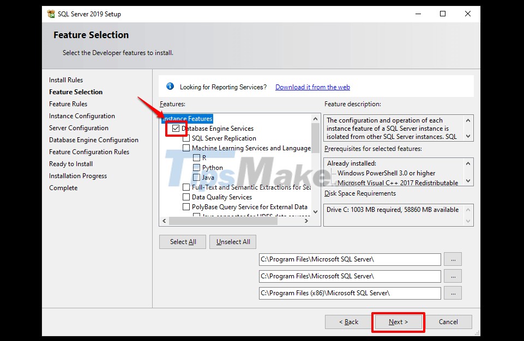Click the Back button
Image resolution: width=524 pixels, height=341 pixels.
pos(348,322)
